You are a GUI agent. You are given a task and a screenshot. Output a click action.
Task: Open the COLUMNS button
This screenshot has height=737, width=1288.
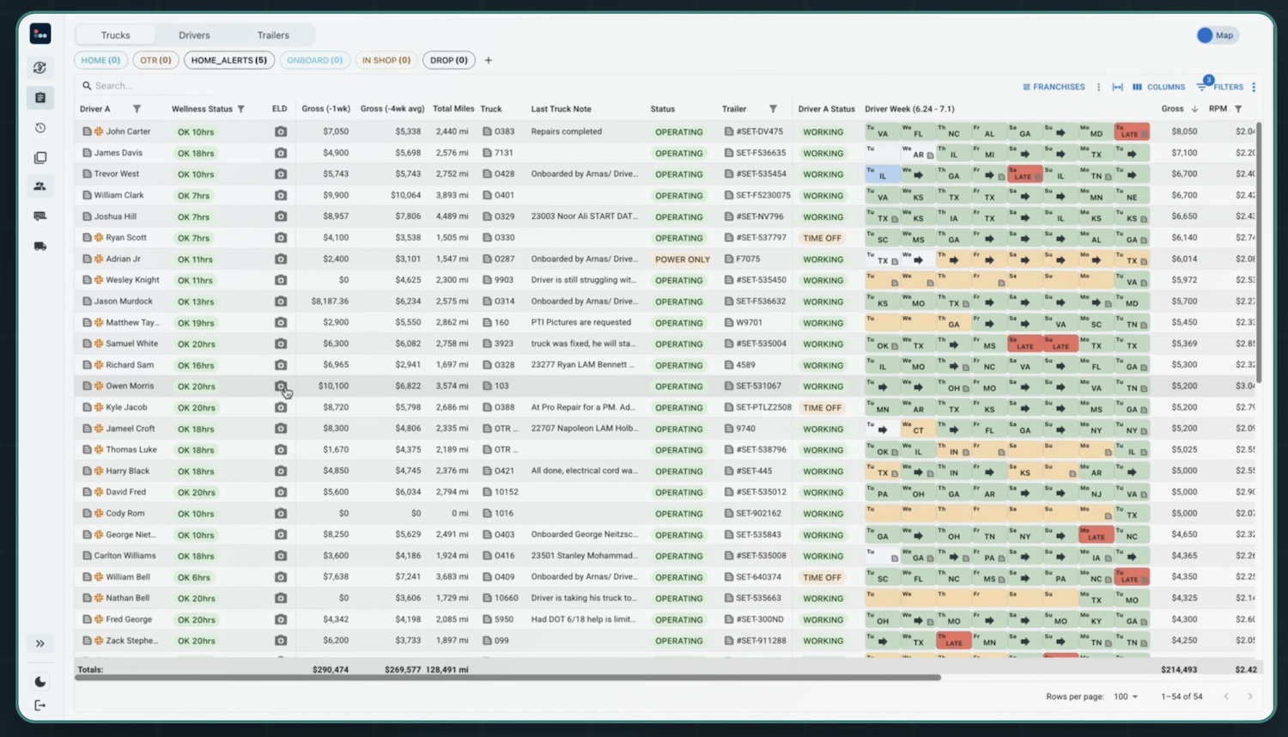point(1158,87)
